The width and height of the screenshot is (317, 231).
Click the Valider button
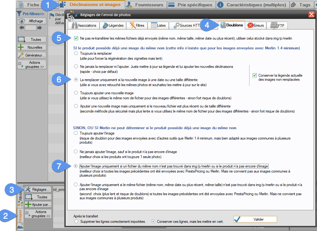(255, 219)
